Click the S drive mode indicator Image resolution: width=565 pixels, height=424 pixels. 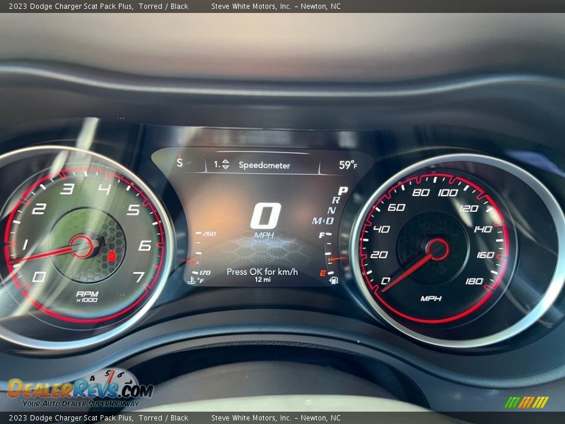(x=180, y=163)
